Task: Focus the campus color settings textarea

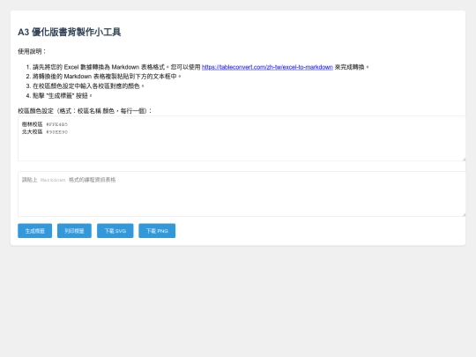Action: (x=242, y=138)
